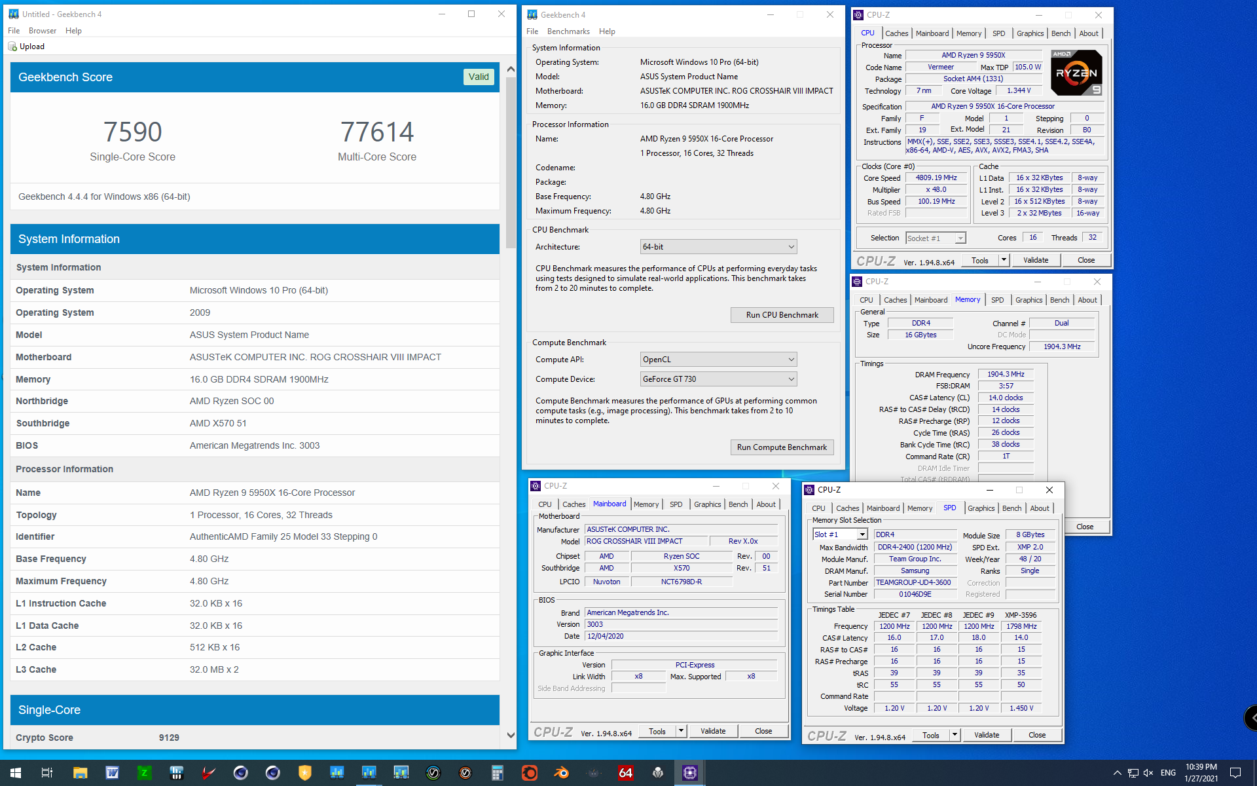
Task: Click Run CPU Benchmark button
Action: point(782,315)
